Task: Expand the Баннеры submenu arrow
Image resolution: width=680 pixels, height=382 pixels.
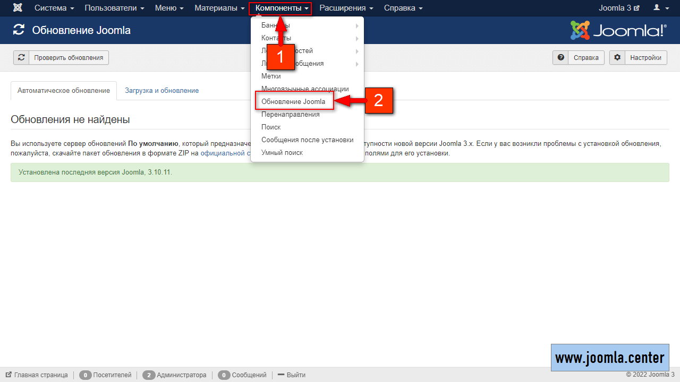Action: (357, 25)
